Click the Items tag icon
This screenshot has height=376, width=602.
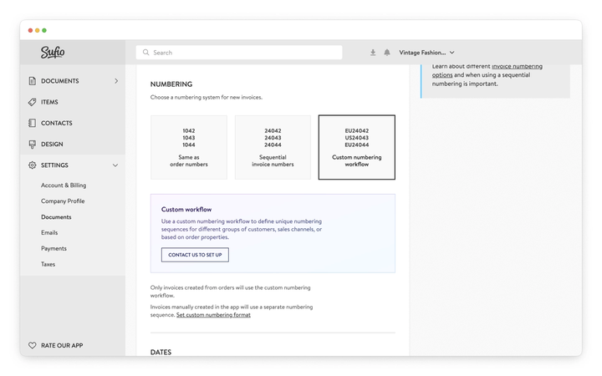(33, 102)
